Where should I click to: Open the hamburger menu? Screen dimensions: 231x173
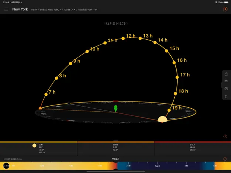[x=6, y=9]
